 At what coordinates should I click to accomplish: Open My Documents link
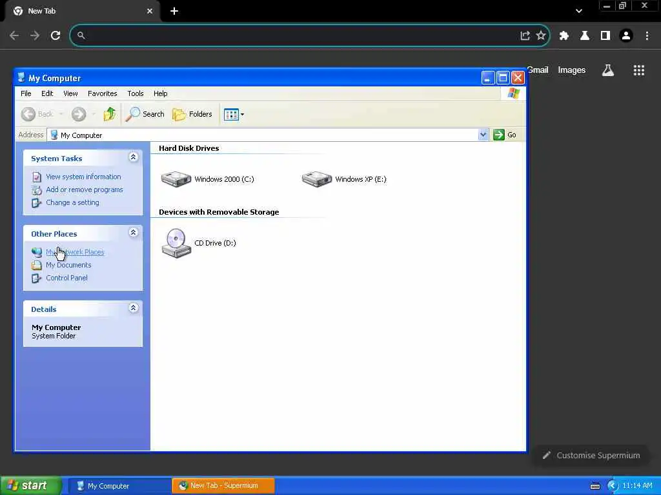[68, 265]
